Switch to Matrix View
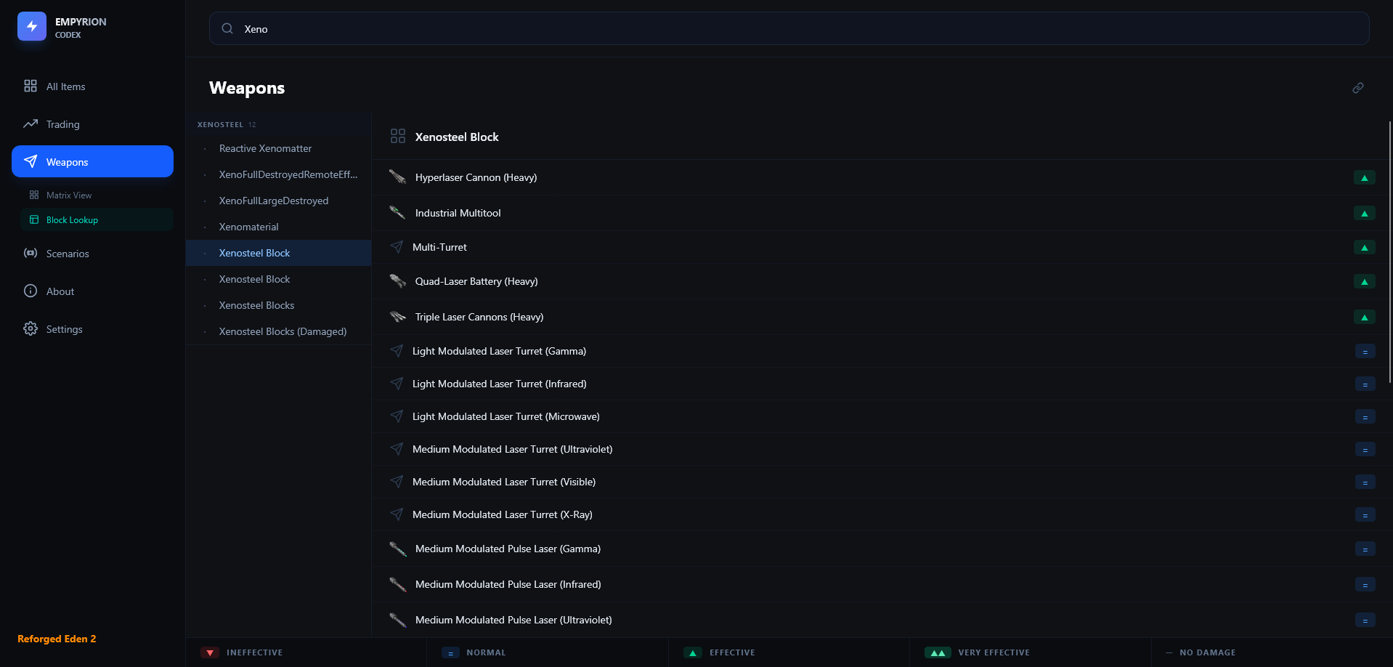Image resolution: width=1393 pixels, height=667 pixels. pos(68,195)
